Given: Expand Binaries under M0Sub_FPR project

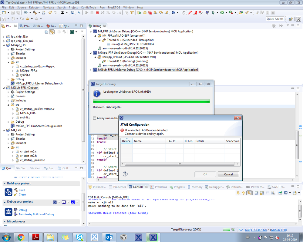Looking at the screenshot, I should pos(8,96).
